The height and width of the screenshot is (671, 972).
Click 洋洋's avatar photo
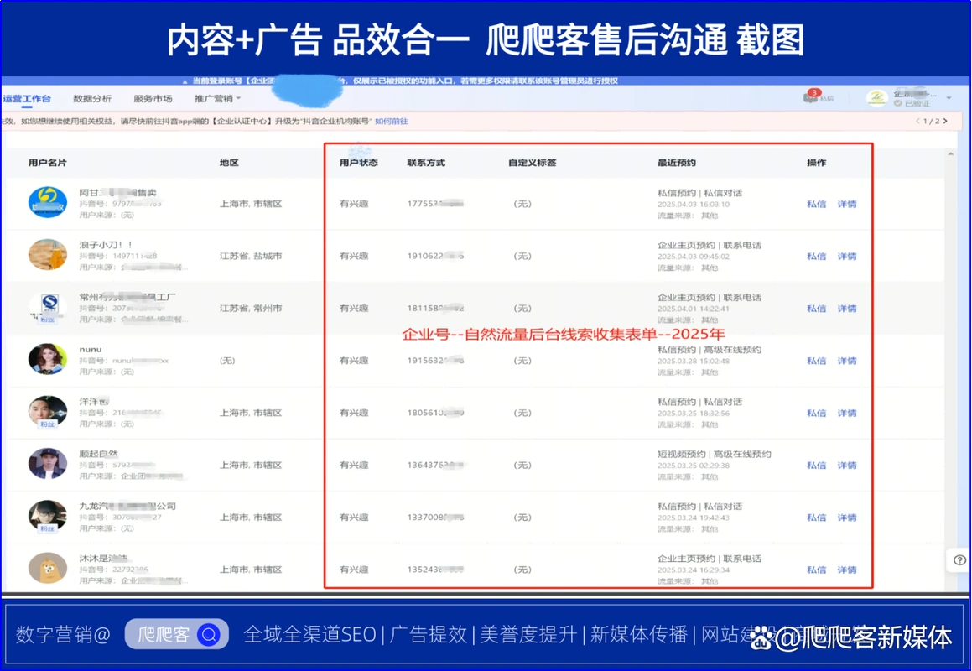(47, 412)
